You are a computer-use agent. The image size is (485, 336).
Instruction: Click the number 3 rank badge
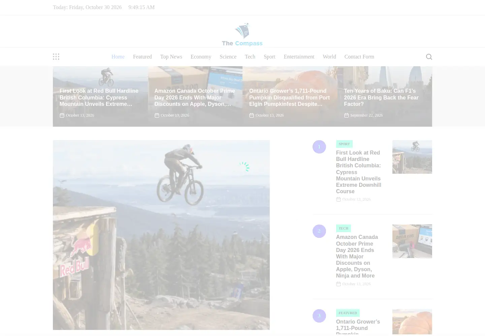coord(319,316)
